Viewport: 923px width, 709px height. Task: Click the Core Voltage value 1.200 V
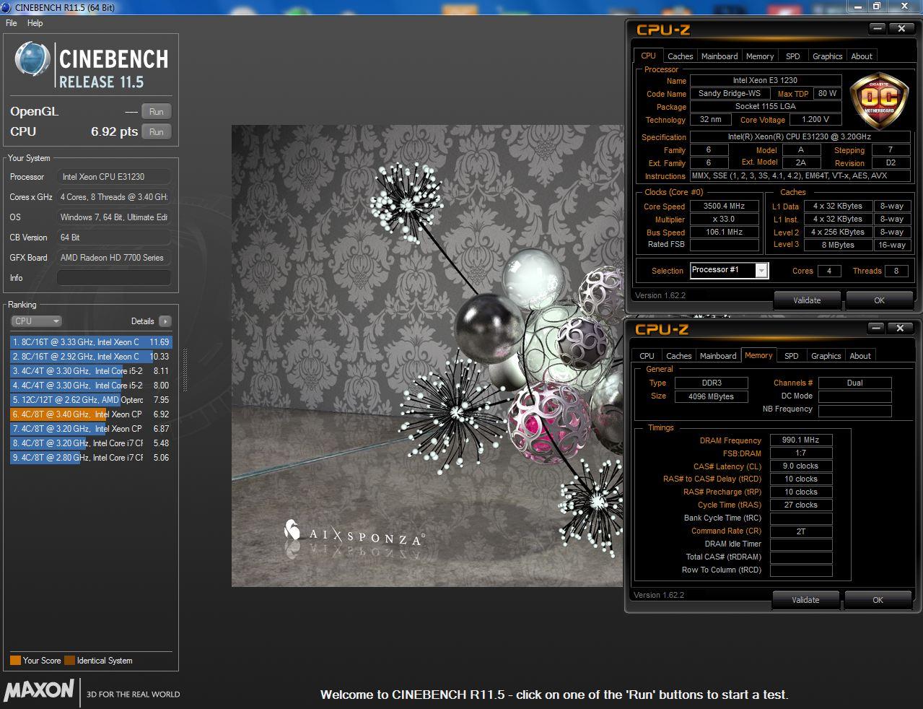[815, 120]
